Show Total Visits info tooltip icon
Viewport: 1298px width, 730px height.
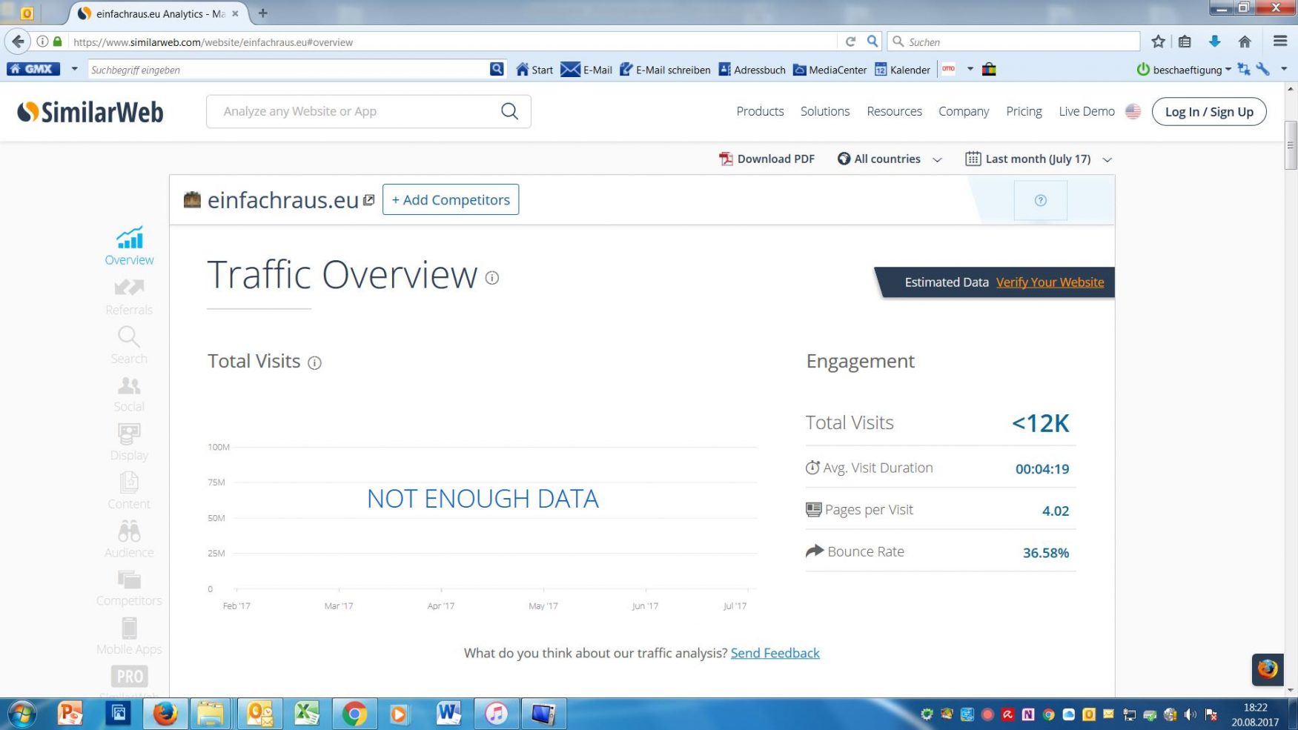[314, 363]
